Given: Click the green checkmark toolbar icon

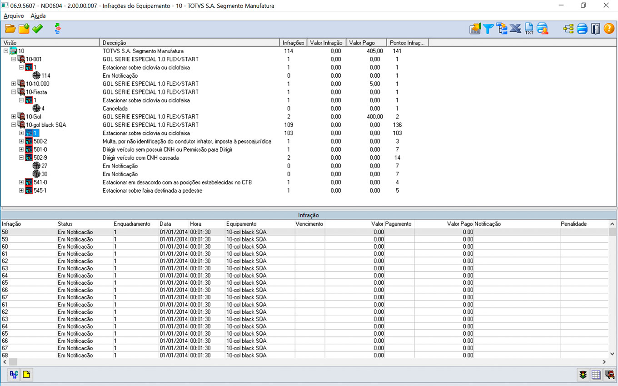Looking at the screenshot, I should coord(38,29).
